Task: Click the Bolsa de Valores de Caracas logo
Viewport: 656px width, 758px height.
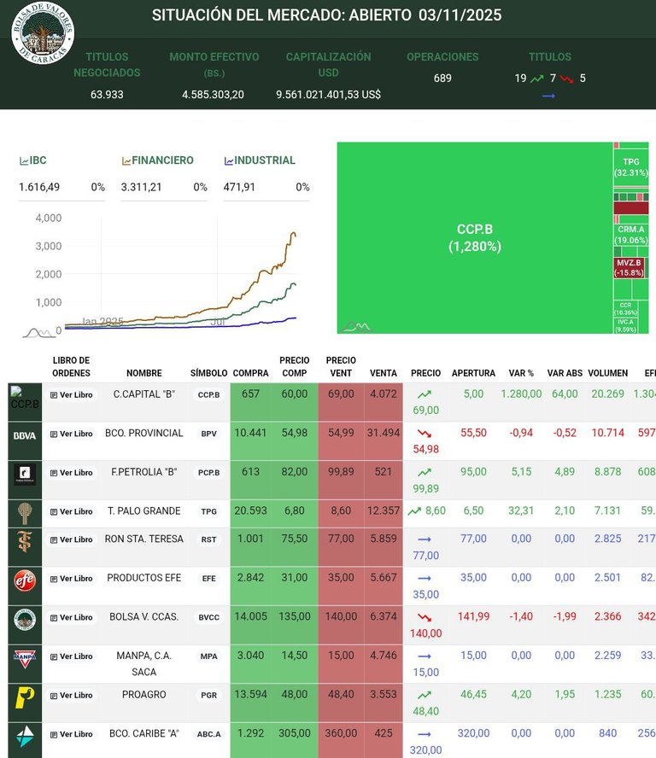Action: 43,32
